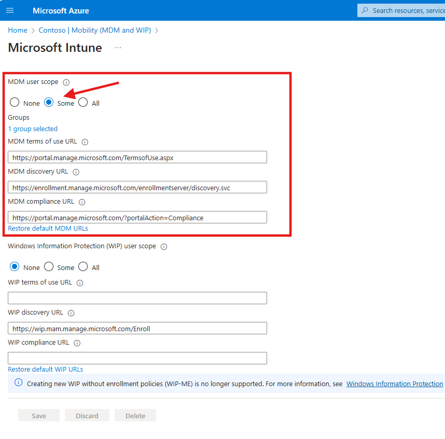Click Restore default MDM URLs

48,228
